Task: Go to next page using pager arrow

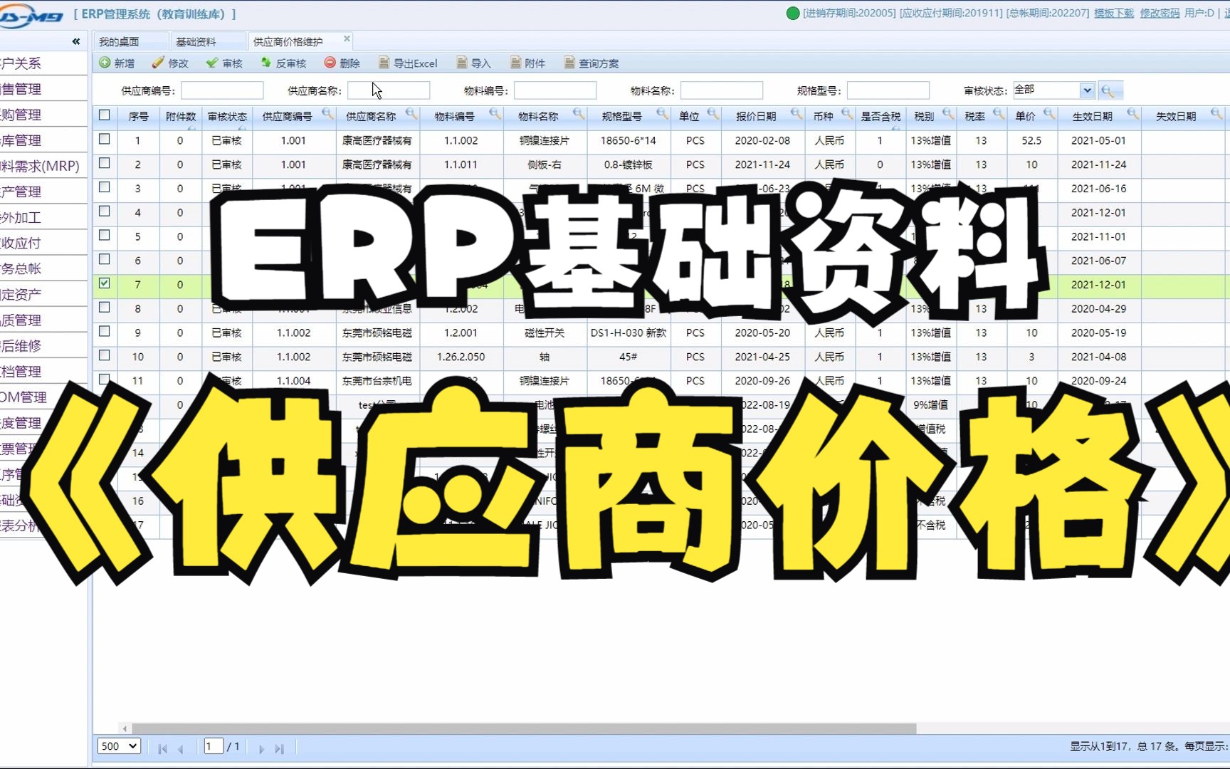Action: pos(261,748)
